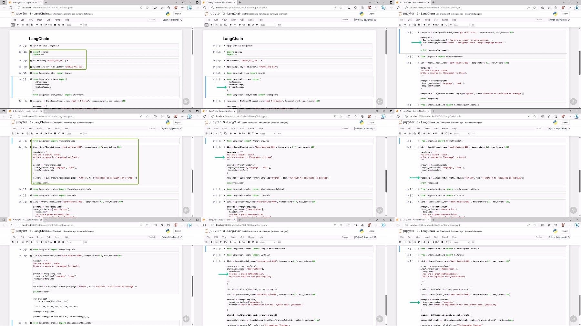
Task: Open the Code cell-type dropdown in the middle-left window
Action: click(74, 133)
